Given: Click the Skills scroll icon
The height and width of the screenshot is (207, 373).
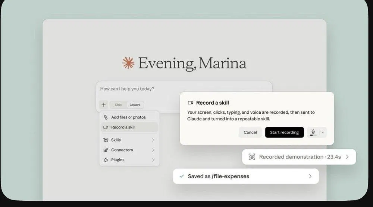Looking at the screenshot, I should 106,140.
